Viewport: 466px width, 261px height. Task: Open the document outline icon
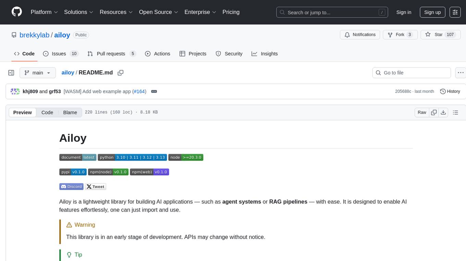pos(455,112)
